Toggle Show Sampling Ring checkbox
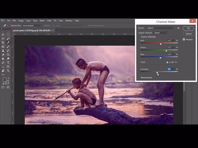Image resolution: width=198 pixels, height=148 pixels. click(86, 26)
